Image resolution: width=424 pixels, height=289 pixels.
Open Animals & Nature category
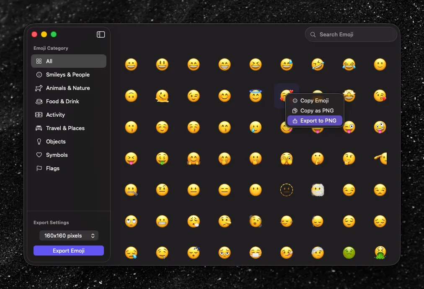[x=69, y=88]
